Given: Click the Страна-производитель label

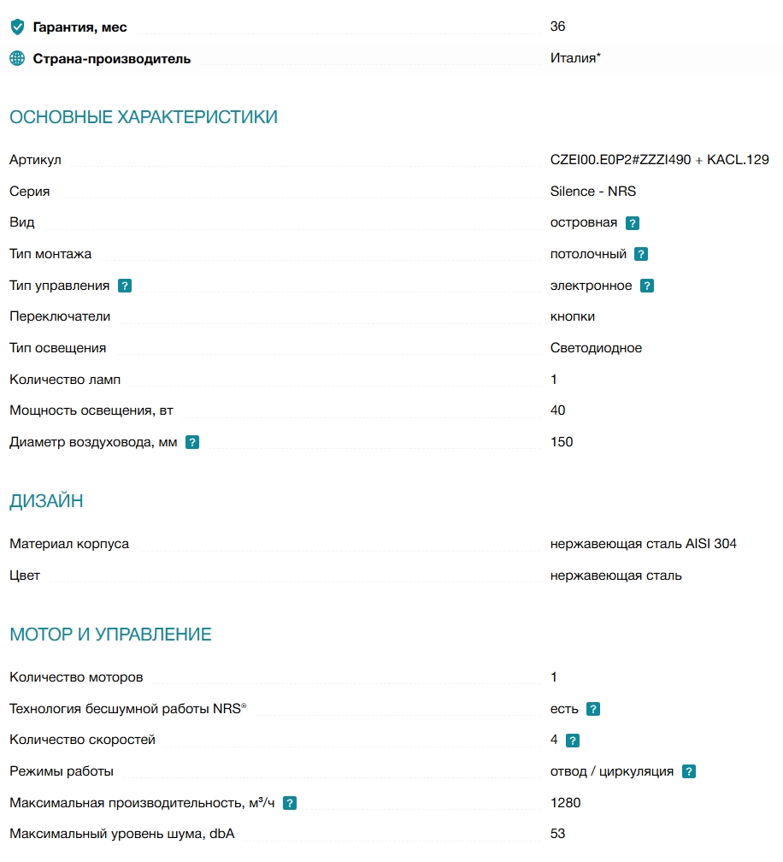Looking at the screenshot, I should [111, 59].
